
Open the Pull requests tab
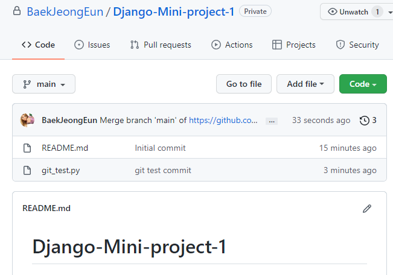[x=161, y=45]
